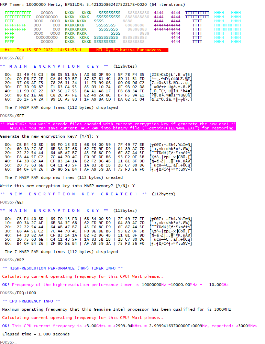Screen dimensions: 265x344
Task: Click the 'CPU FREQUENCY INFO' heading
Action: (x=31, y=301)
